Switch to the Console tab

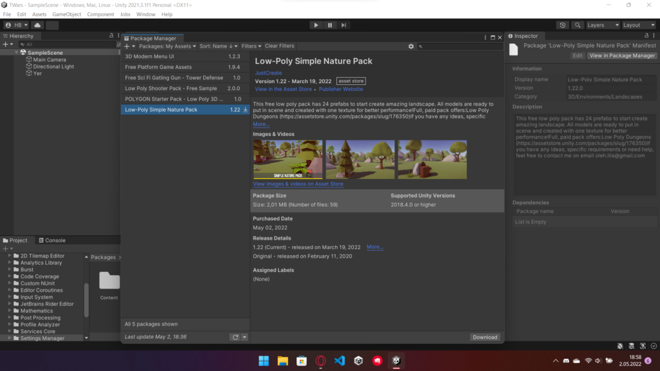coord(52,240)
